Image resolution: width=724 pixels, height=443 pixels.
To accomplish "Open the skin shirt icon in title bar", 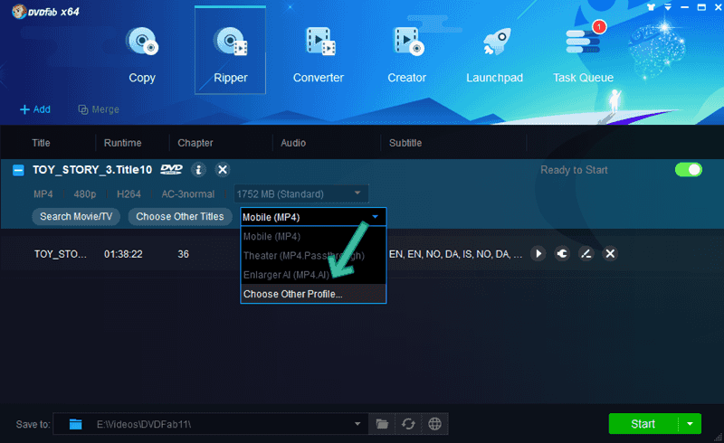I will point(651,7).
